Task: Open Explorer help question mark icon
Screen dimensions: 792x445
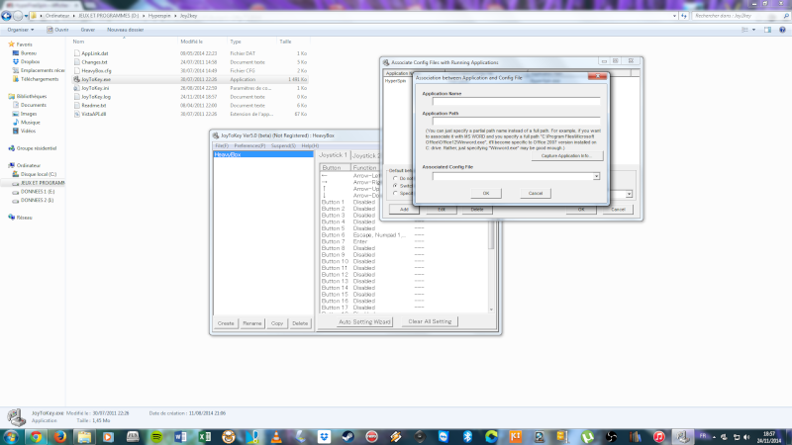Action: (x=782, y=30)
